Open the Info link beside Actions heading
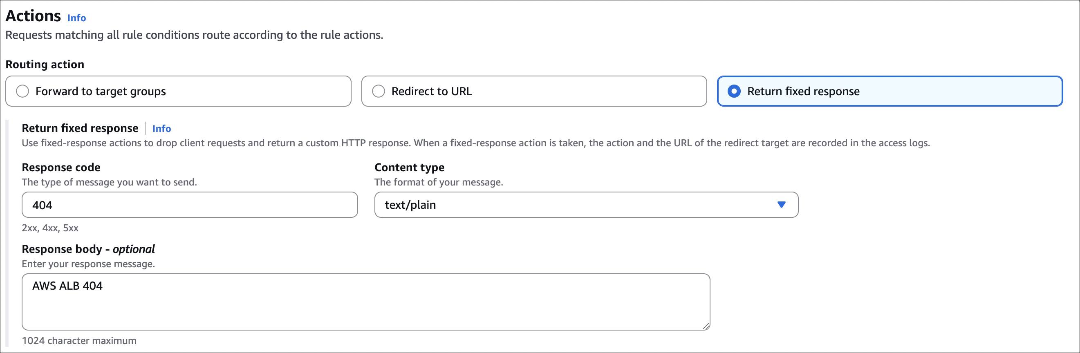Screen dimensions: 1080x353 (x=76, y=18)
